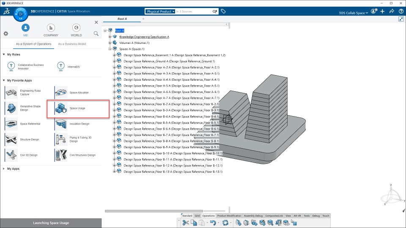Viewport: 406px width, 228px height.
Task: Open the user profile icon
Action: pyautogui.click(x=373, y=11)
